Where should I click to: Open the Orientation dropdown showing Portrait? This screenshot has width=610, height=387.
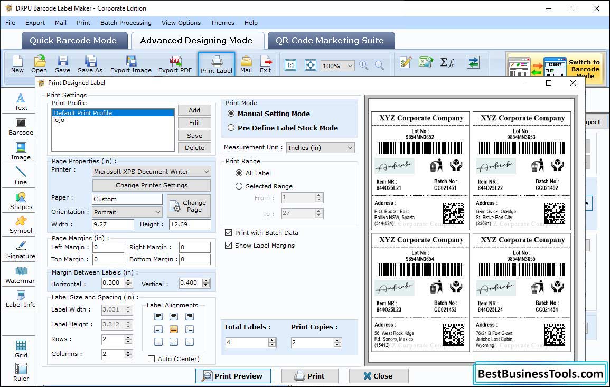(x=127, y=212)
